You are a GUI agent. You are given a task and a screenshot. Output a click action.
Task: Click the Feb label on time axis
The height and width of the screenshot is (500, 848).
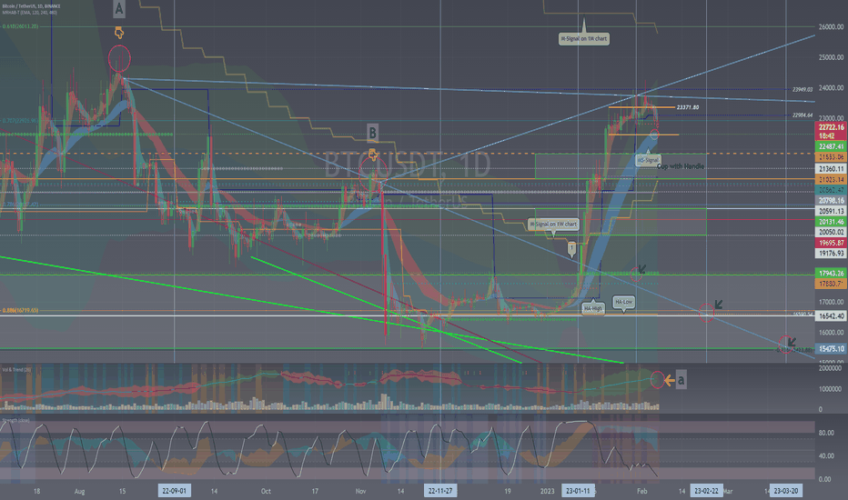[x=642, y=491]
